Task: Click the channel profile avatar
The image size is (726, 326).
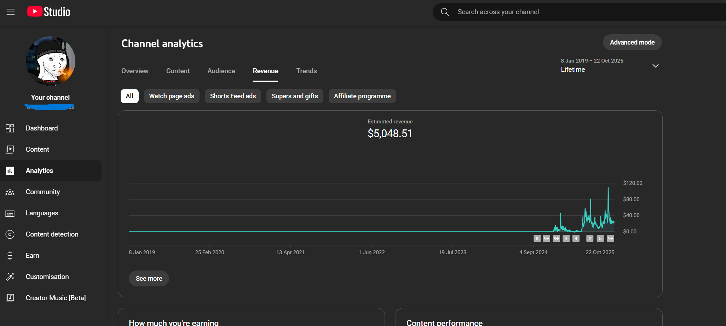Action: point(51,61)
